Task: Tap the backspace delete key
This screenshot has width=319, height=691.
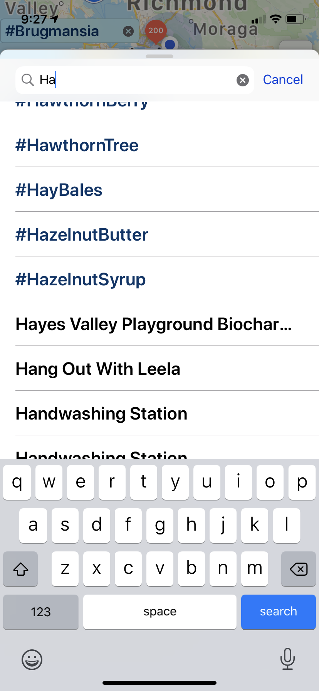Action: [299, 569]
